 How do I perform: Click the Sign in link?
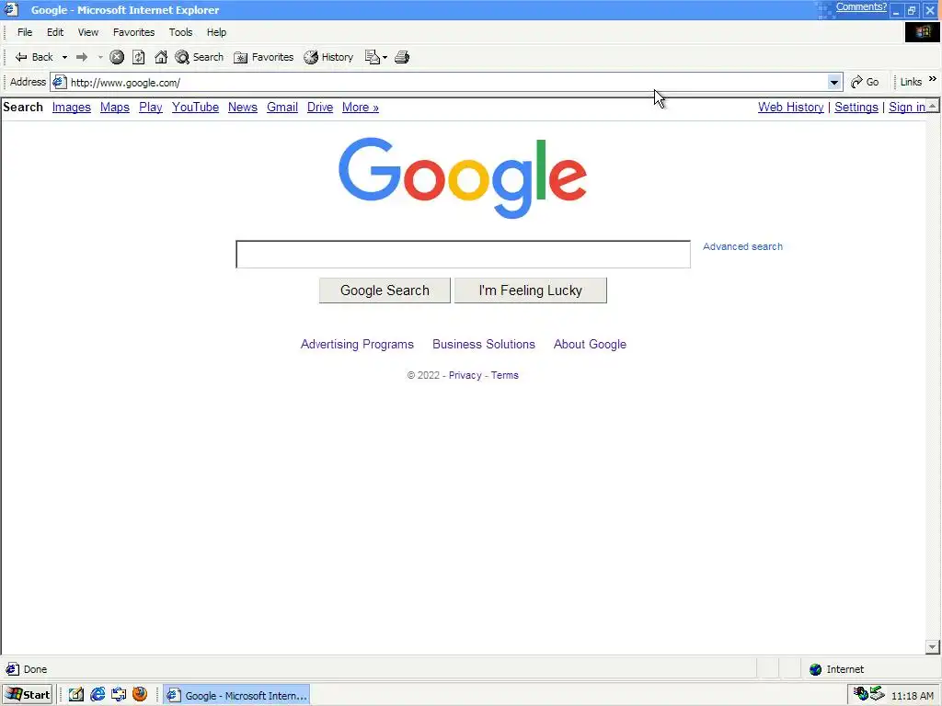click(x=907, y=107)
